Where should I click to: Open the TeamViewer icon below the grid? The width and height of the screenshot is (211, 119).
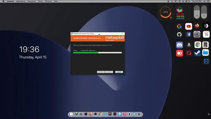(206, 61)
